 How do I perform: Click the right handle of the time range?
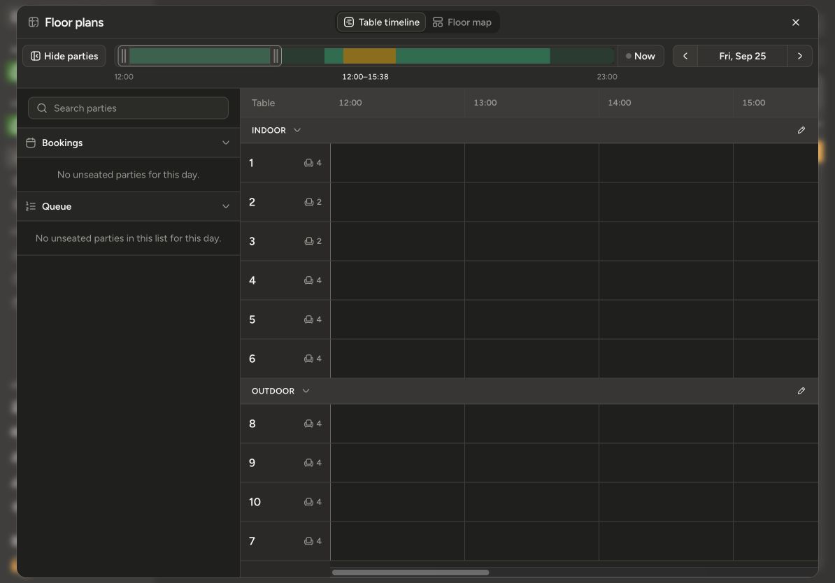276,56
